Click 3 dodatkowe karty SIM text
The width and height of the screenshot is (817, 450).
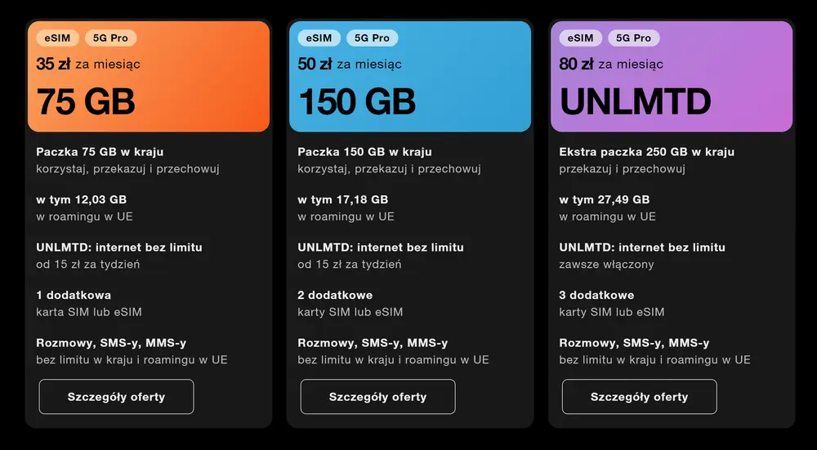pos(612,304)
